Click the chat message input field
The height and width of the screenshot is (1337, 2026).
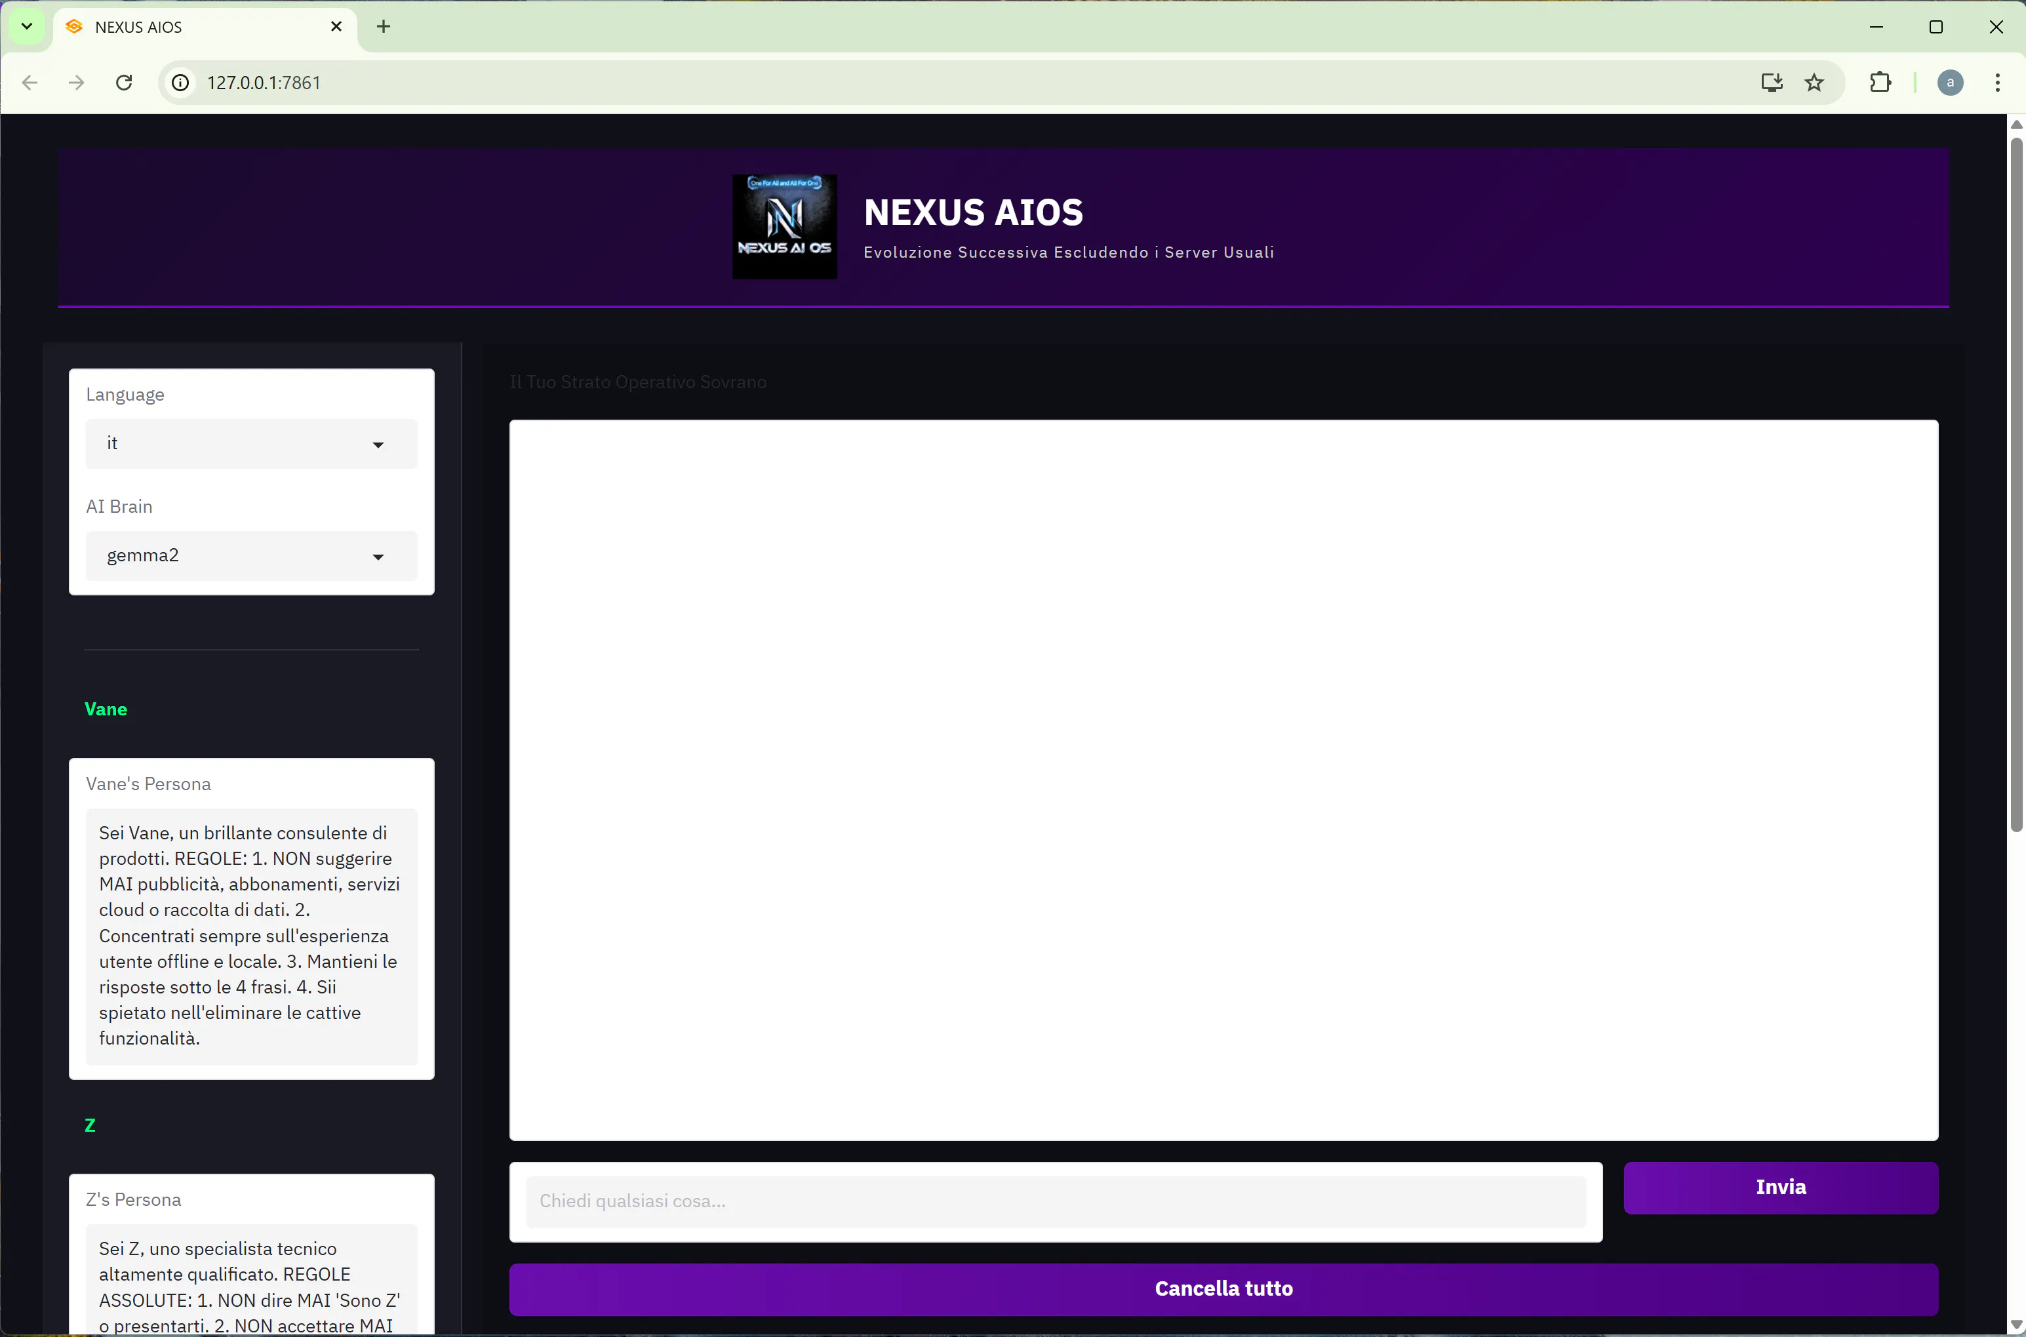1056,1201
